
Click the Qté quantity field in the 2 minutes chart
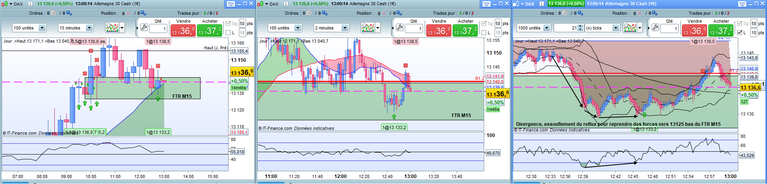(x=414, y=29)
